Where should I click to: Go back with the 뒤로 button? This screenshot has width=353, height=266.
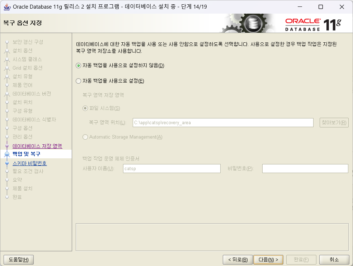(x=238, y=260)
